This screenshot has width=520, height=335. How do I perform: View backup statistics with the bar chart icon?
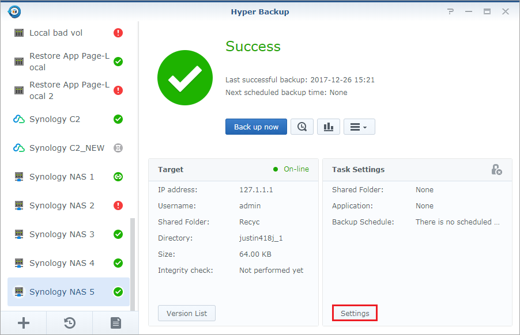pos(328,127)
